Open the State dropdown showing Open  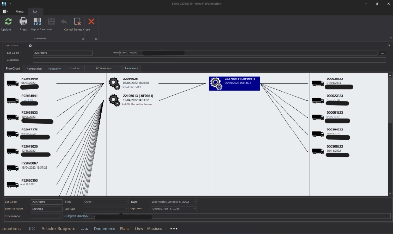(105, 202)
